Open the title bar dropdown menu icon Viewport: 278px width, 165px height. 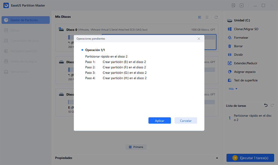coord(242,6)
